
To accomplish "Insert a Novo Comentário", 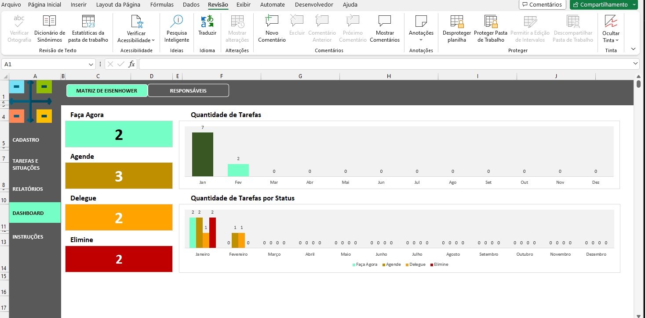I will 272,29.
